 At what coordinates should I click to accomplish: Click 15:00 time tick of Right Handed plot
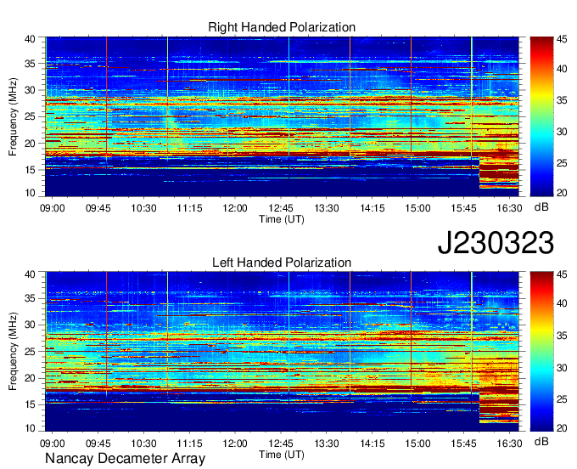coord(418,208)
